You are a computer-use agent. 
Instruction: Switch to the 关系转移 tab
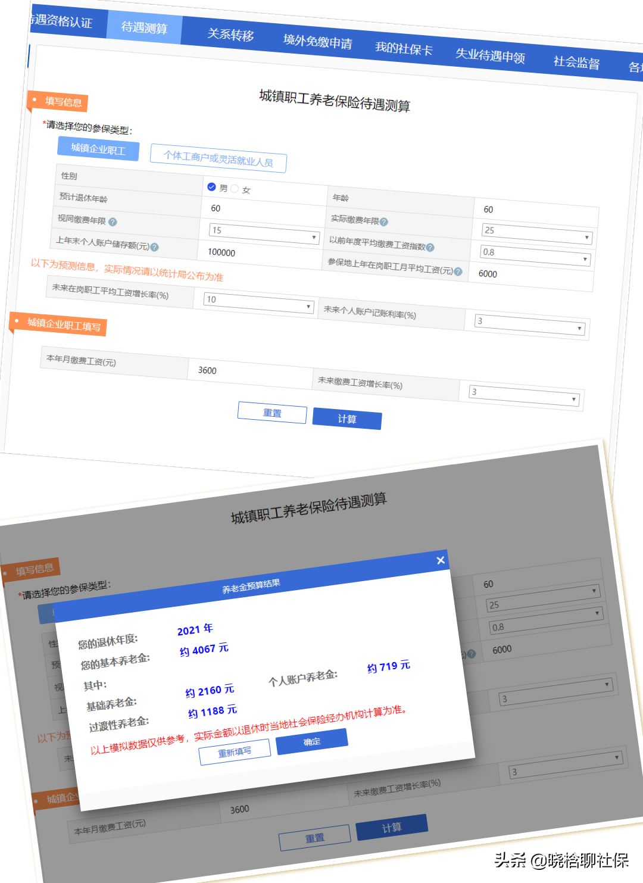click(x=232, y=35)
